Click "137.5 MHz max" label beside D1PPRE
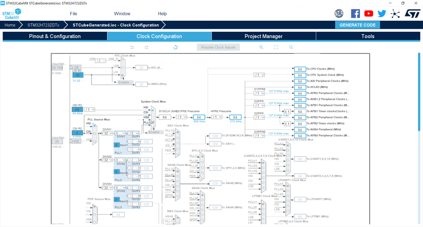Viewport: 423px width, 227px height. click(279, 91)
